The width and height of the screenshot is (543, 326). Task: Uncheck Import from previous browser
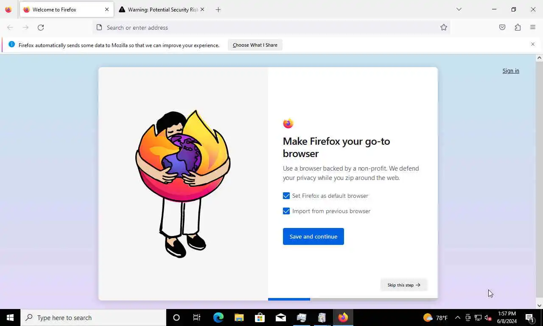pos(286,211)
